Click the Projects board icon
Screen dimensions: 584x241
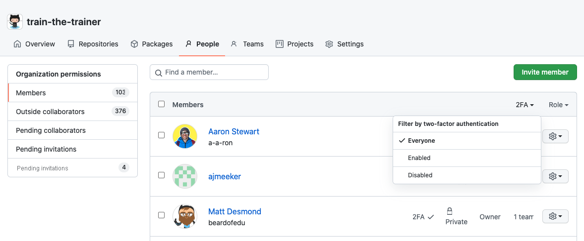click(280, 44)
